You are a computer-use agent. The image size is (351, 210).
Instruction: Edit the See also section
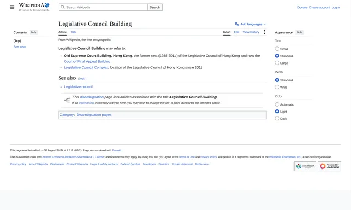tap(82, 79)
